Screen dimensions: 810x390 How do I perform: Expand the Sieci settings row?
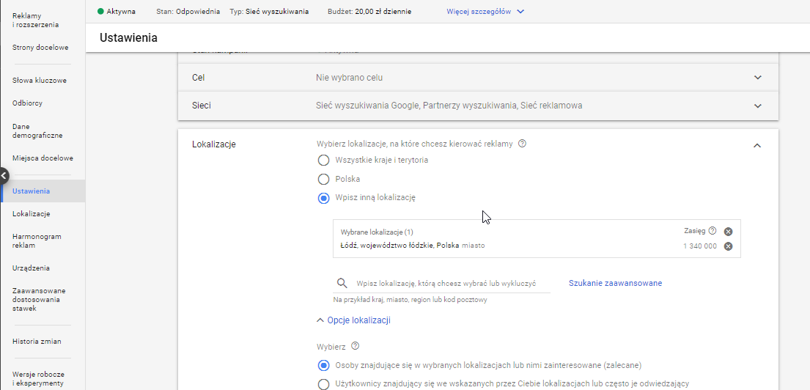(x=757, y=106)
